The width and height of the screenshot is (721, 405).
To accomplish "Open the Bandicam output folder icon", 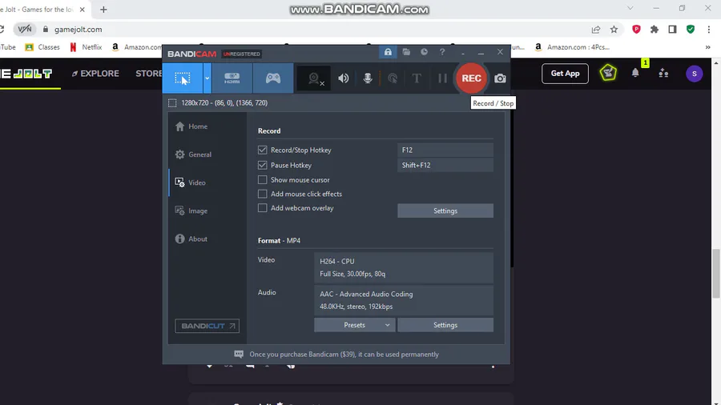I will 406,52.
